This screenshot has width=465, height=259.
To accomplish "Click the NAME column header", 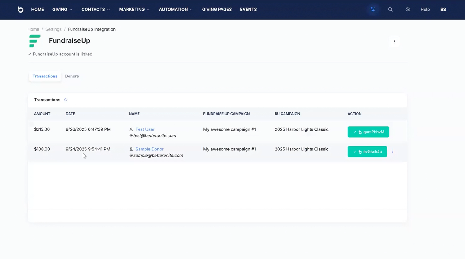I will pos(134,114).
